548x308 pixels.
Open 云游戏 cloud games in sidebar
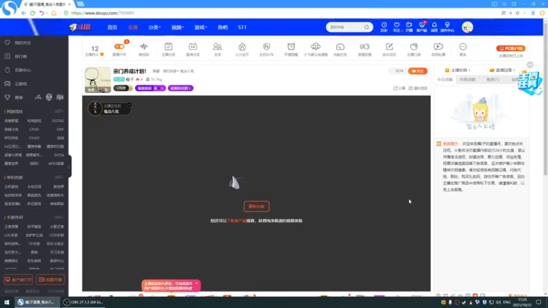pos(16,84)
